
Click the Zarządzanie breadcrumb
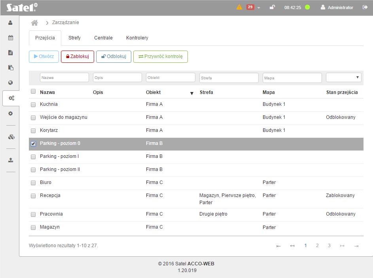pyautogui.click(x=65, y=23)
